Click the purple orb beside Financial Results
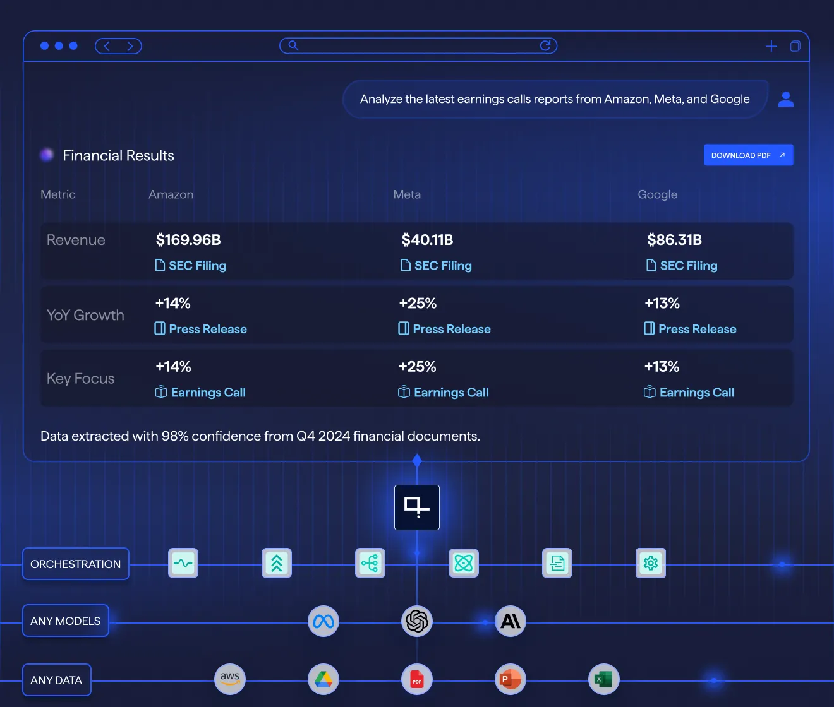This screenshot has height=707, width=834. pyautogui.click(x=47, y=155)
